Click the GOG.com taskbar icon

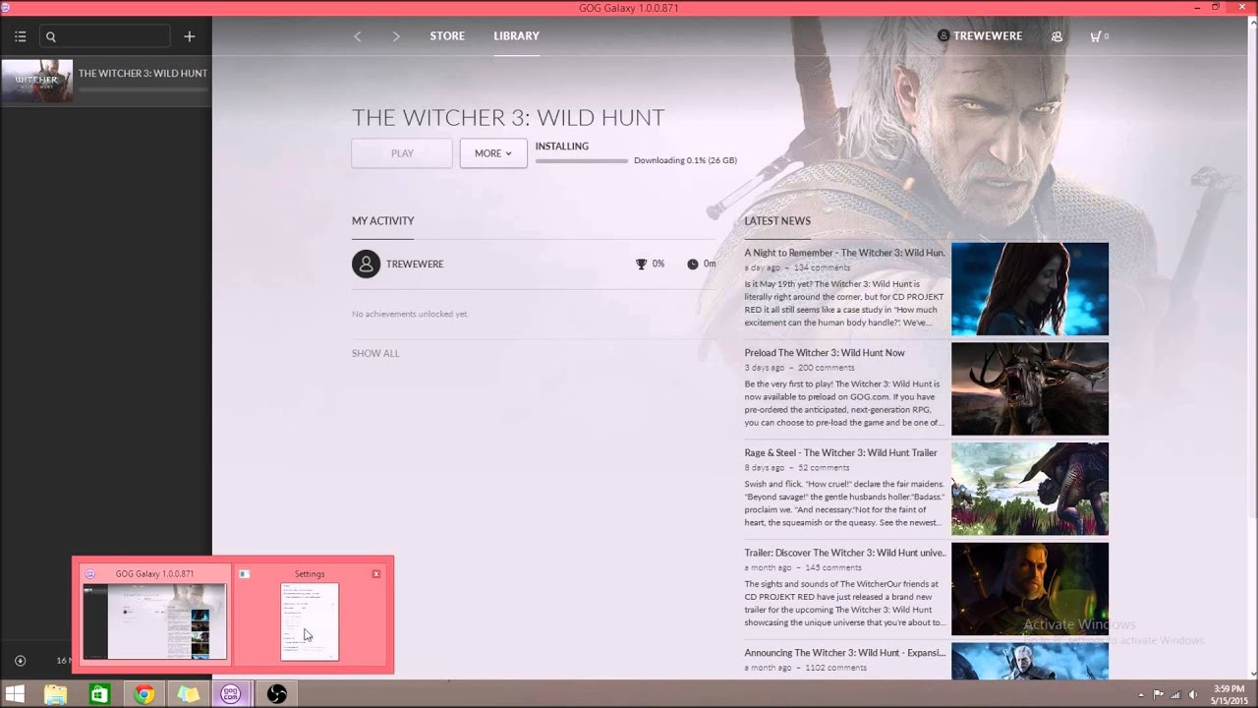click(232, 695)
